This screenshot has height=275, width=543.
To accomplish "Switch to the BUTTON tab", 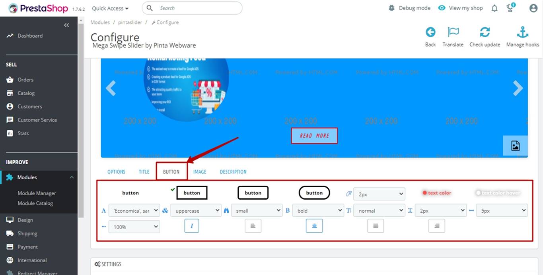I will tap(171, 172).
